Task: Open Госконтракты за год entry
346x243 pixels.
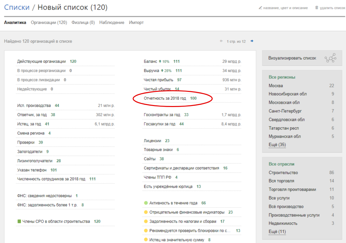Action: pos(162,115)
